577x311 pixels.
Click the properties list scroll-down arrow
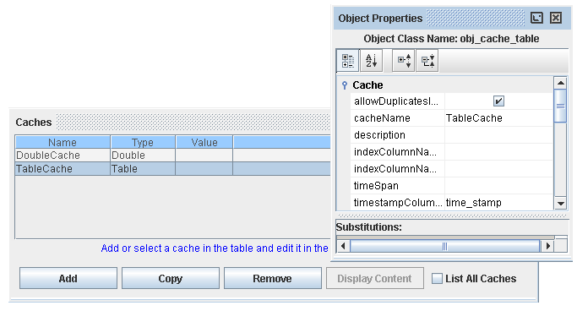pos(560,203)
